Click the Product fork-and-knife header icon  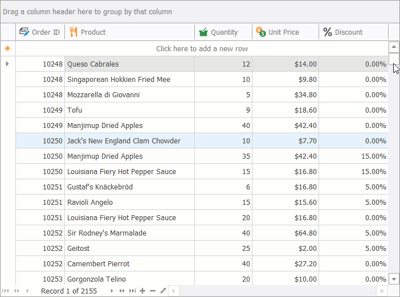point(73,32)
